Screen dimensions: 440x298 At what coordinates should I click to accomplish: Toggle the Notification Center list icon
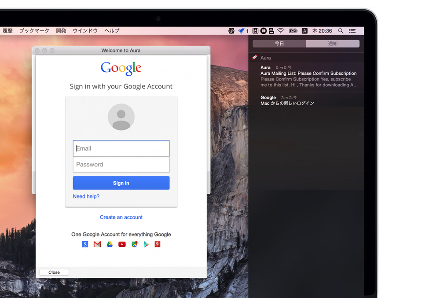click(x=352, y=31)
